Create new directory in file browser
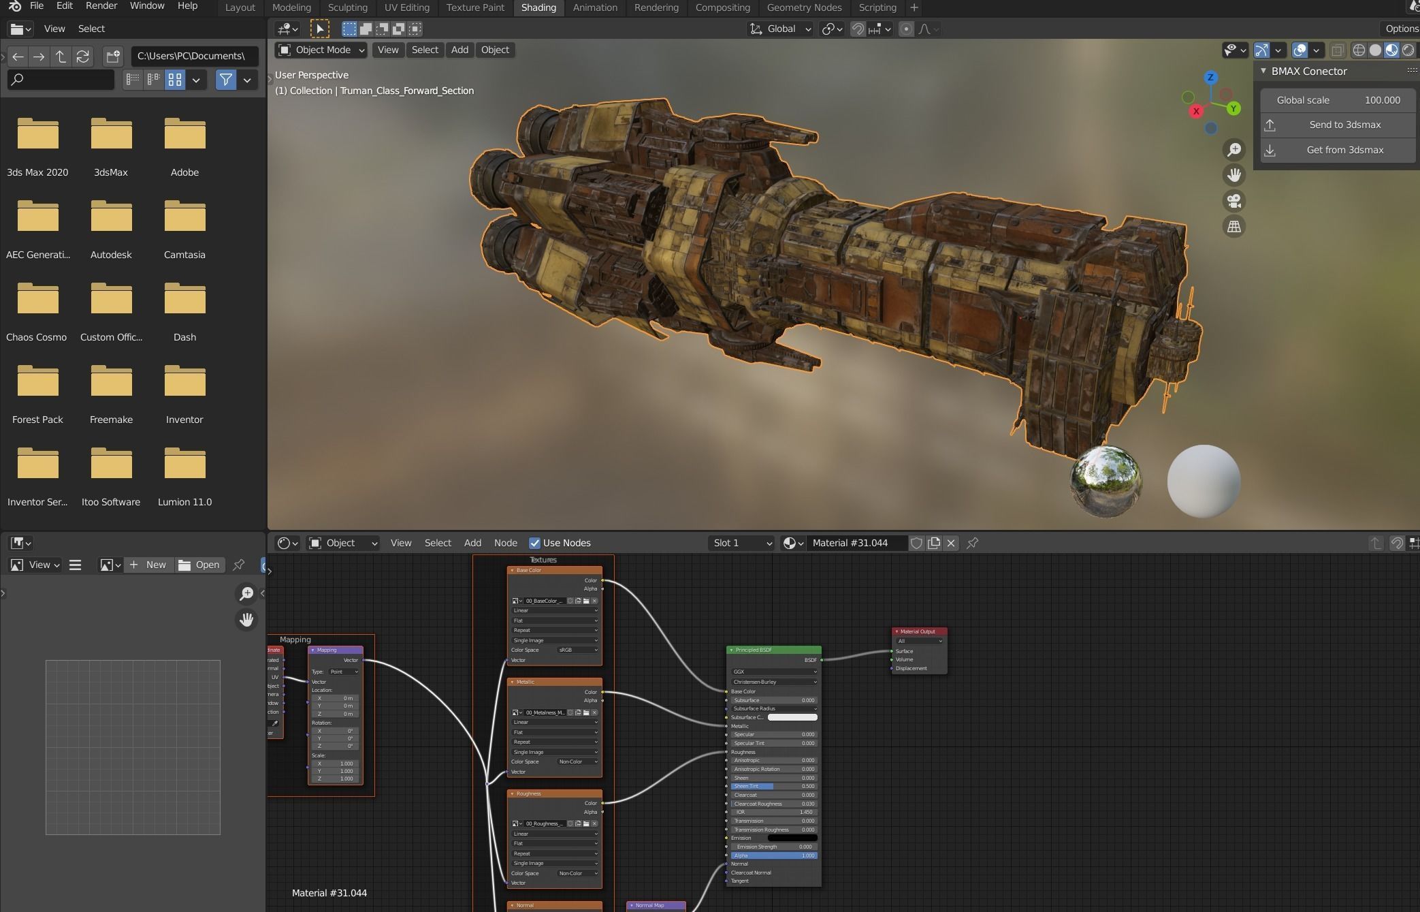1420x912 pixels. pyautogui.click(x=113, y=56)
